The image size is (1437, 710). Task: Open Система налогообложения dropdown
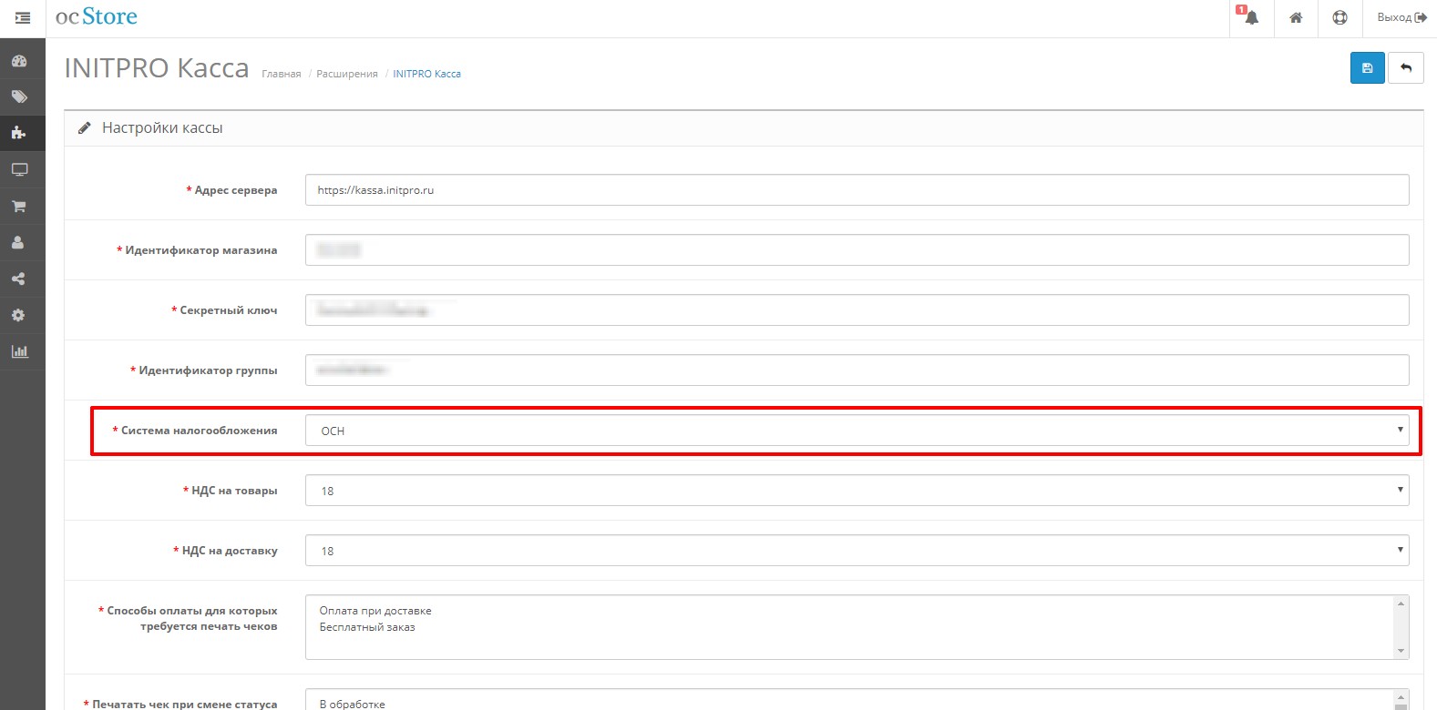pyautogui.click(x=857, y=430)
